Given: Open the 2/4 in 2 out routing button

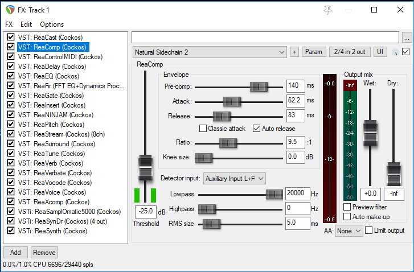Looking at the screenshot, I should (350, 52).
